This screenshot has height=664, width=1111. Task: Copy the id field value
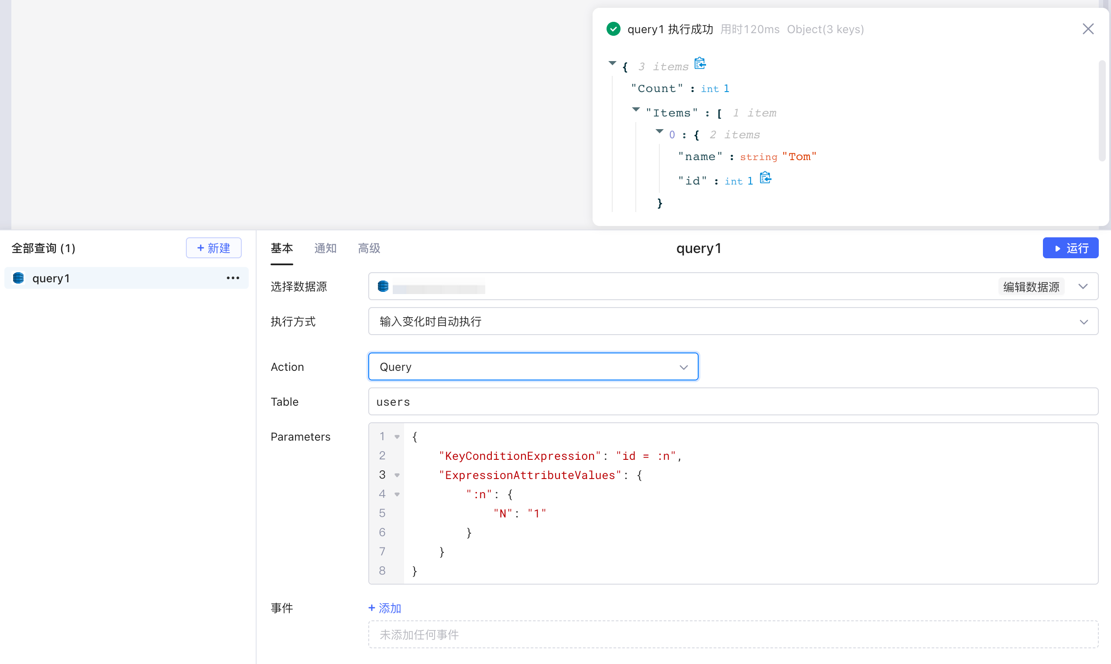765,178
